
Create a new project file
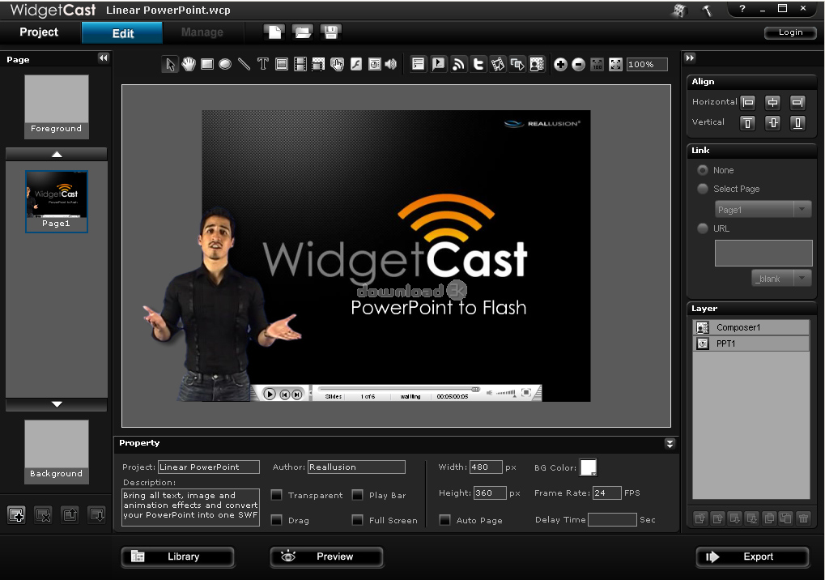point(274,32)
